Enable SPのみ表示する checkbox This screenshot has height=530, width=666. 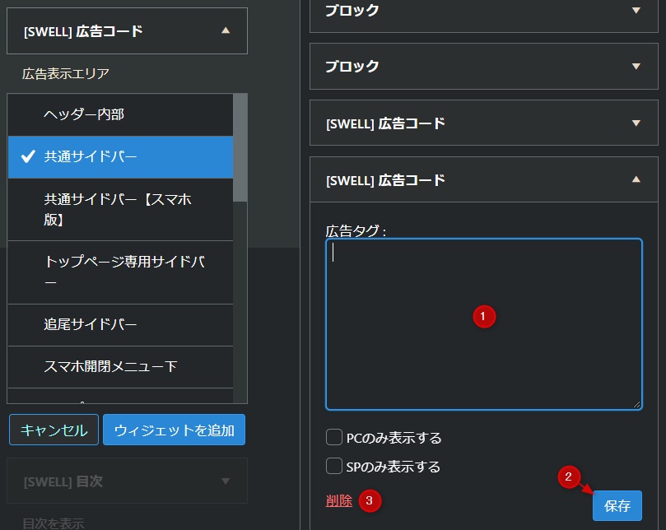click(x=334, y=467)
